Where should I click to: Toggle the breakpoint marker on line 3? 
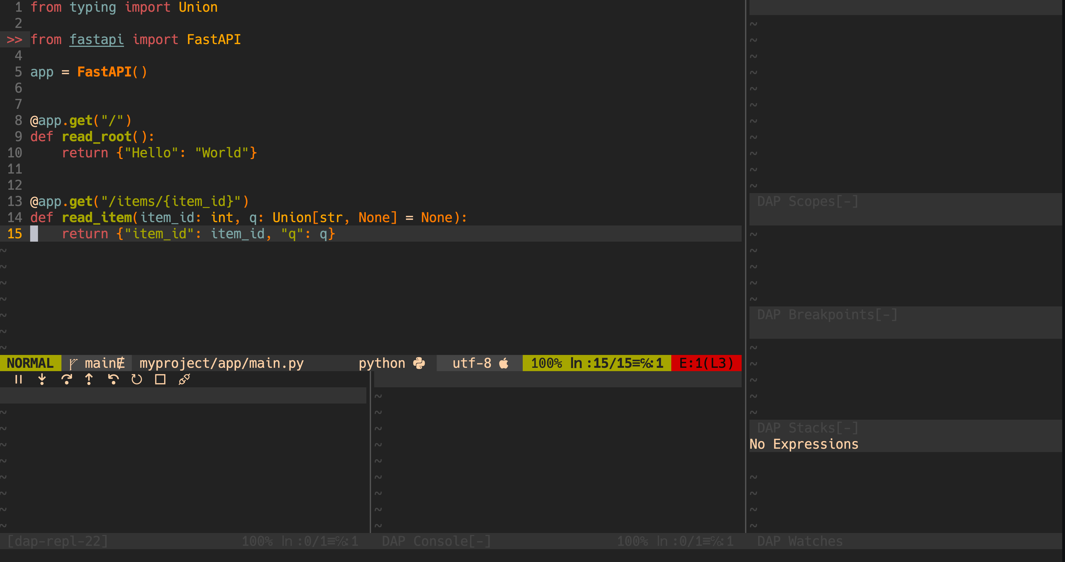[x=15, y=39]
